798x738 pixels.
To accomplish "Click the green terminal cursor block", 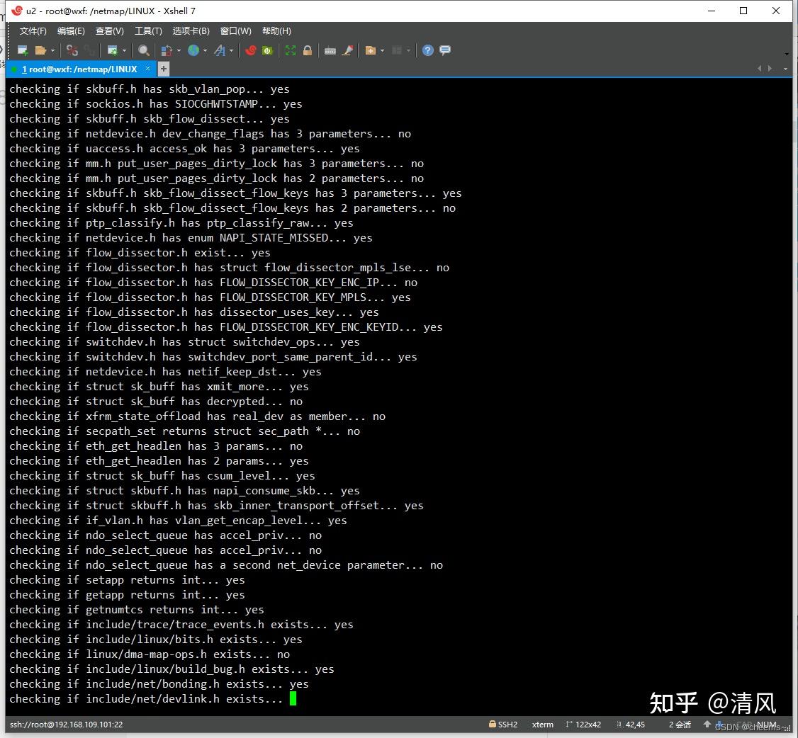I will [x=293, y=698].
